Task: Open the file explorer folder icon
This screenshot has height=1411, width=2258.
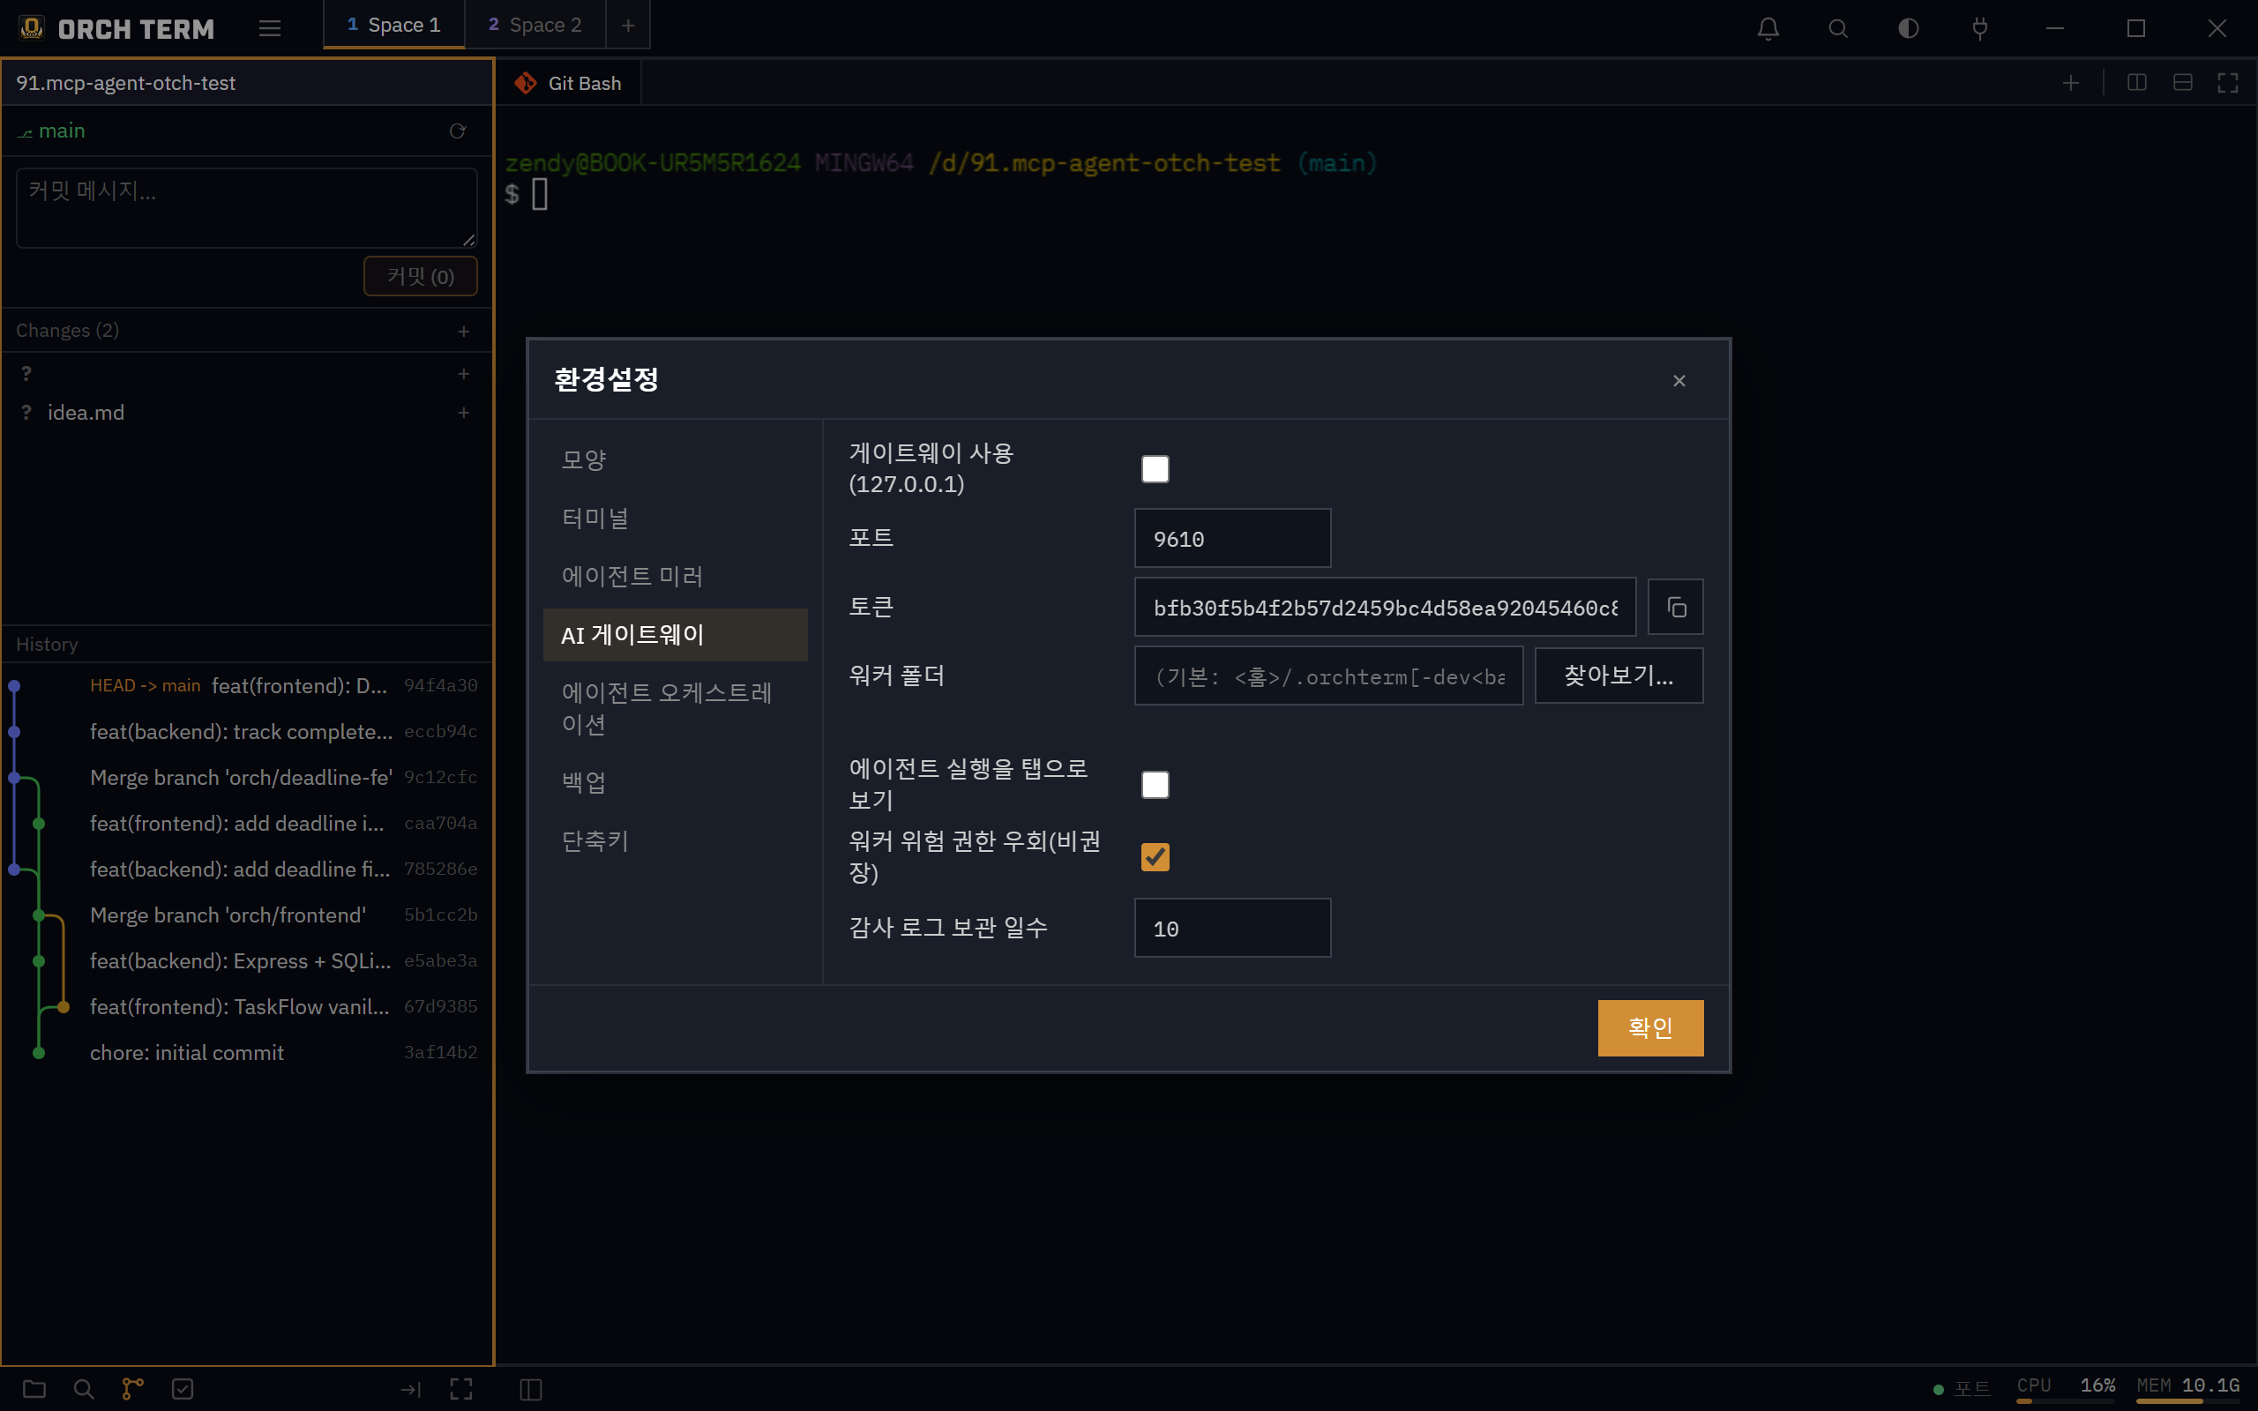Action: (34, 1389)
